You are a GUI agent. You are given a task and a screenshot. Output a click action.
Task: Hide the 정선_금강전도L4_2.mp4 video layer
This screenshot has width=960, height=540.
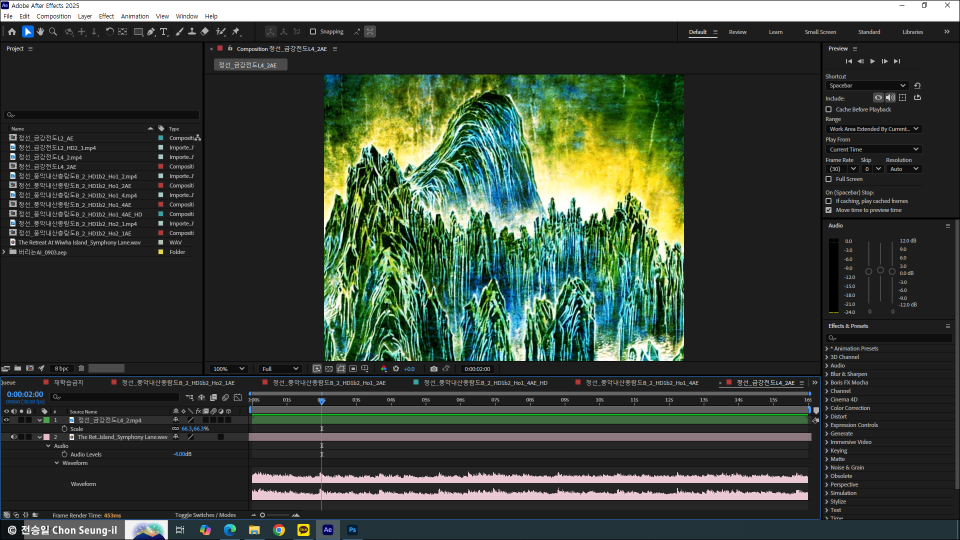pyautogui.click(x=6, y=420)
